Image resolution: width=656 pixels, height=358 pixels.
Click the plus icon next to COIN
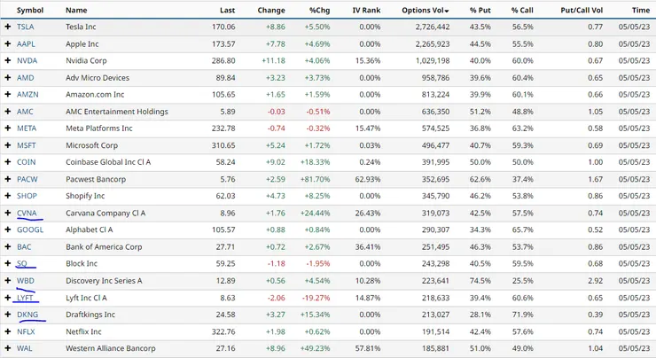click(x=7, y=162)
